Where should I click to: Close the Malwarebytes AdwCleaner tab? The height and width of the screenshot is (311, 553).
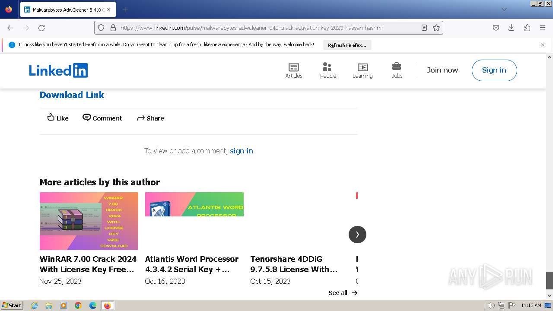click(x=109, y=10)
